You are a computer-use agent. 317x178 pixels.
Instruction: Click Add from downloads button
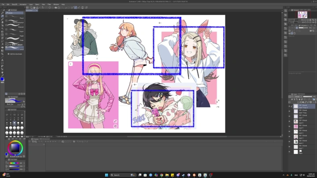pyautogui.click(x=15, y=54)
